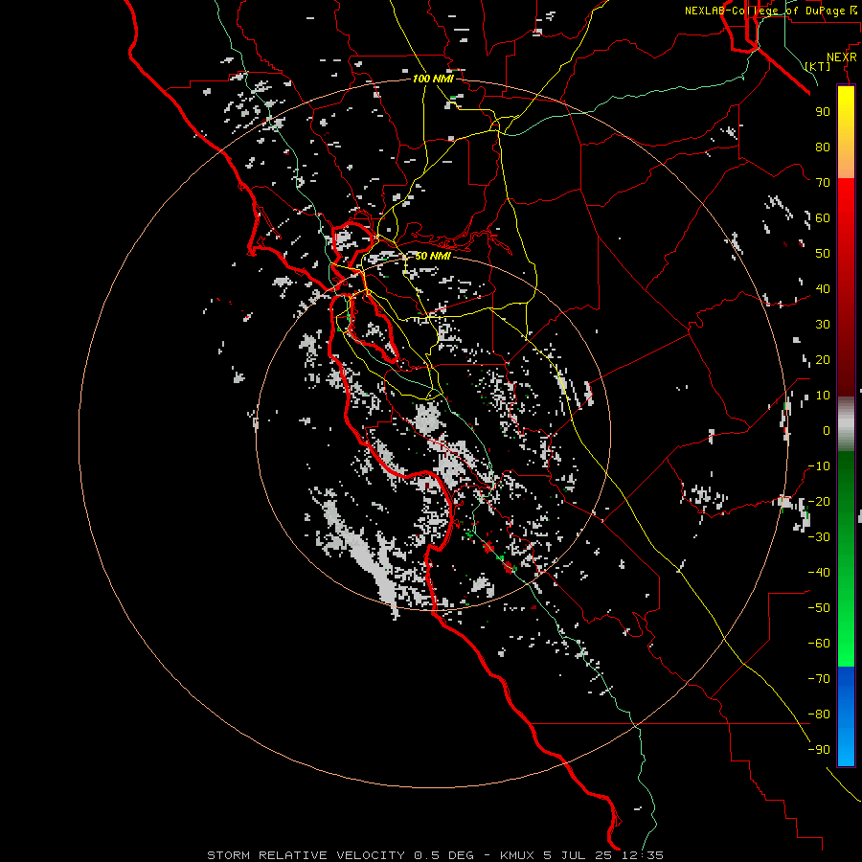Click the 70 value on the velocity scale
The height and width of the screenshot is (862, 862).
[823, 183]
